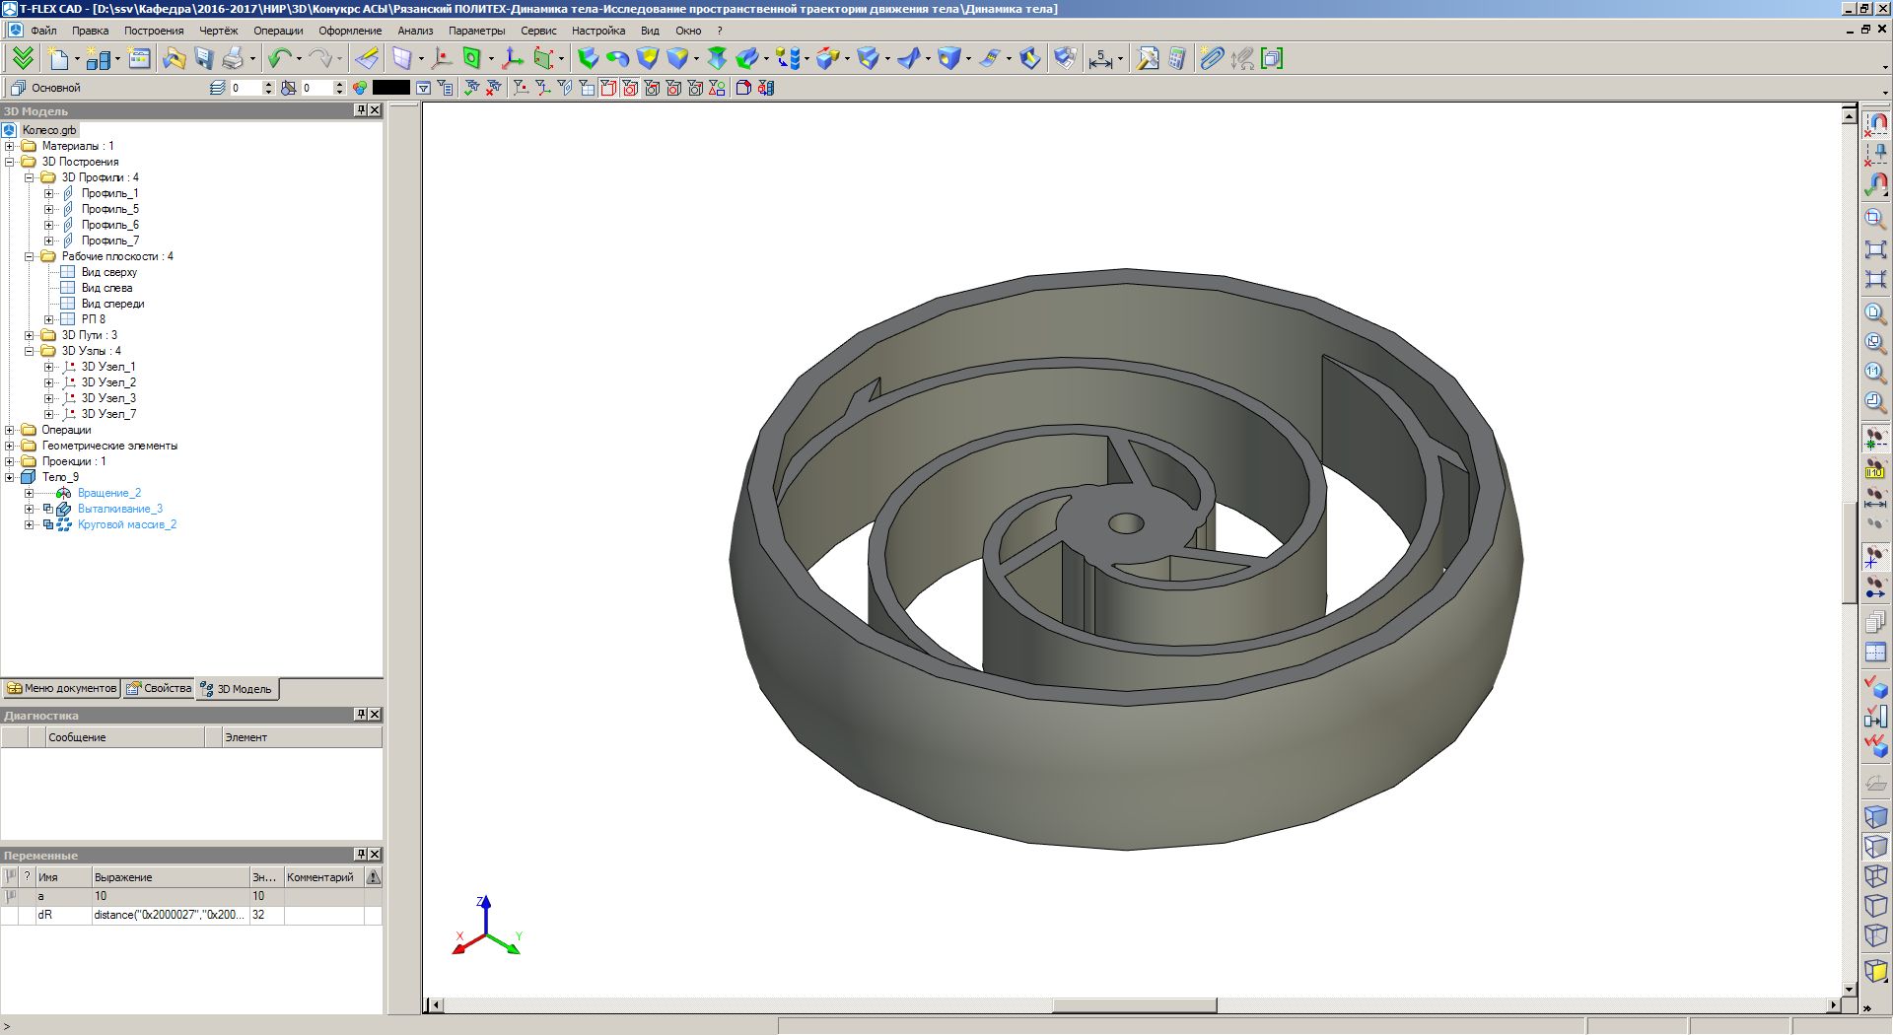
Task: Click the vertical scrollbar thumb of viewport
Action: tap(1850, 553)
